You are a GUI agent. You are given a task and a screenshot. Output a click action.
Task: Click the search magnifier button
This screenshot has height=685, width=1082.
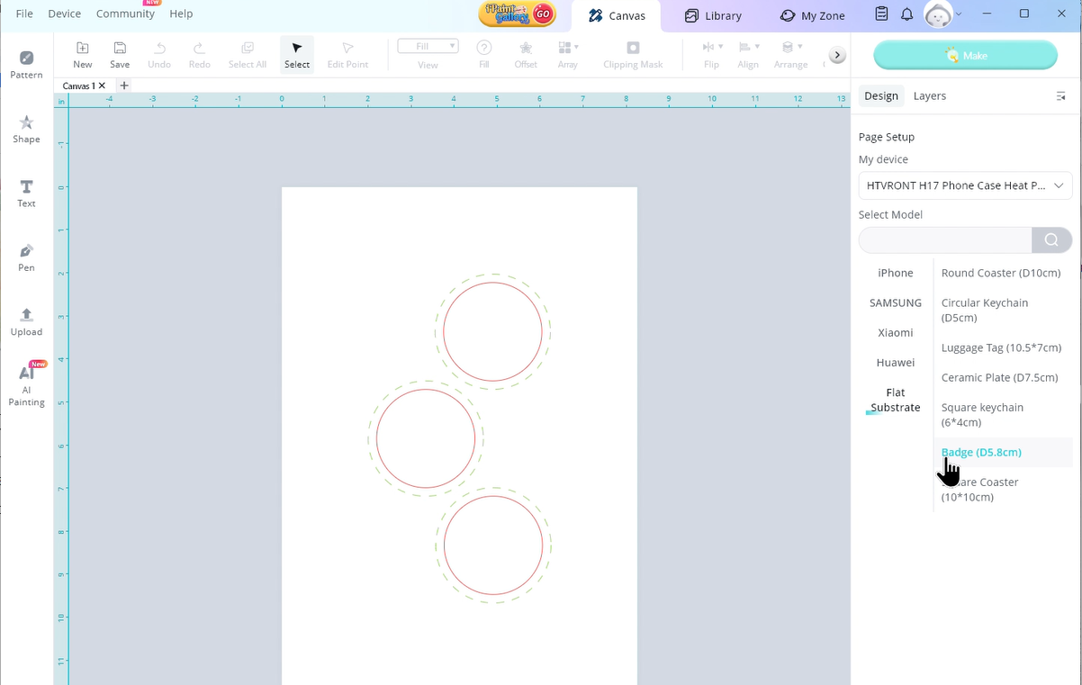[x=1051, y=240]
